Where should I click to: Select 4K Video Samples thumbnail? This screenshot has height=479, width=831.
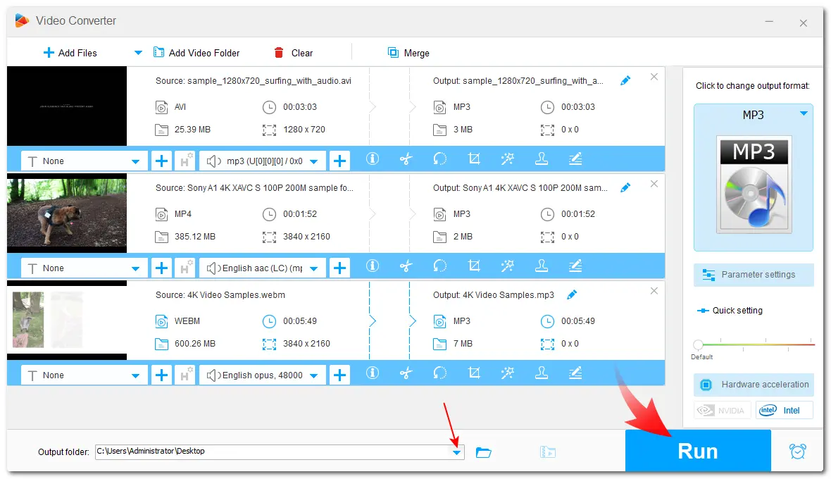pos(67,320)
